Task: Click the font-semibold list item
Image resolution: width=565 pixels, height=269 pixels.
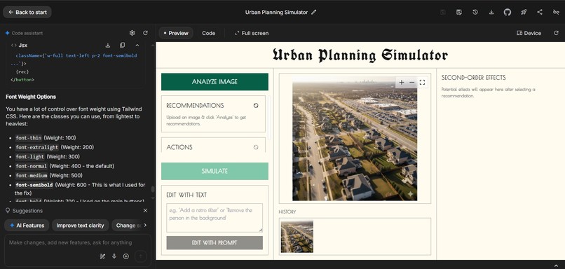Action: tap(80, 188)
